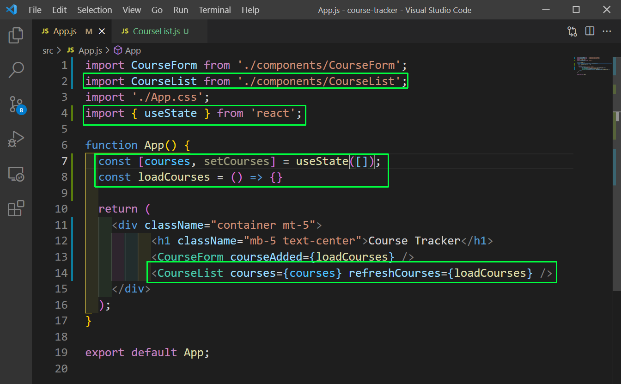Click 'courseAdded' prop on CourseForm
This screenshot has height=384, width=621.
[266, 257]
